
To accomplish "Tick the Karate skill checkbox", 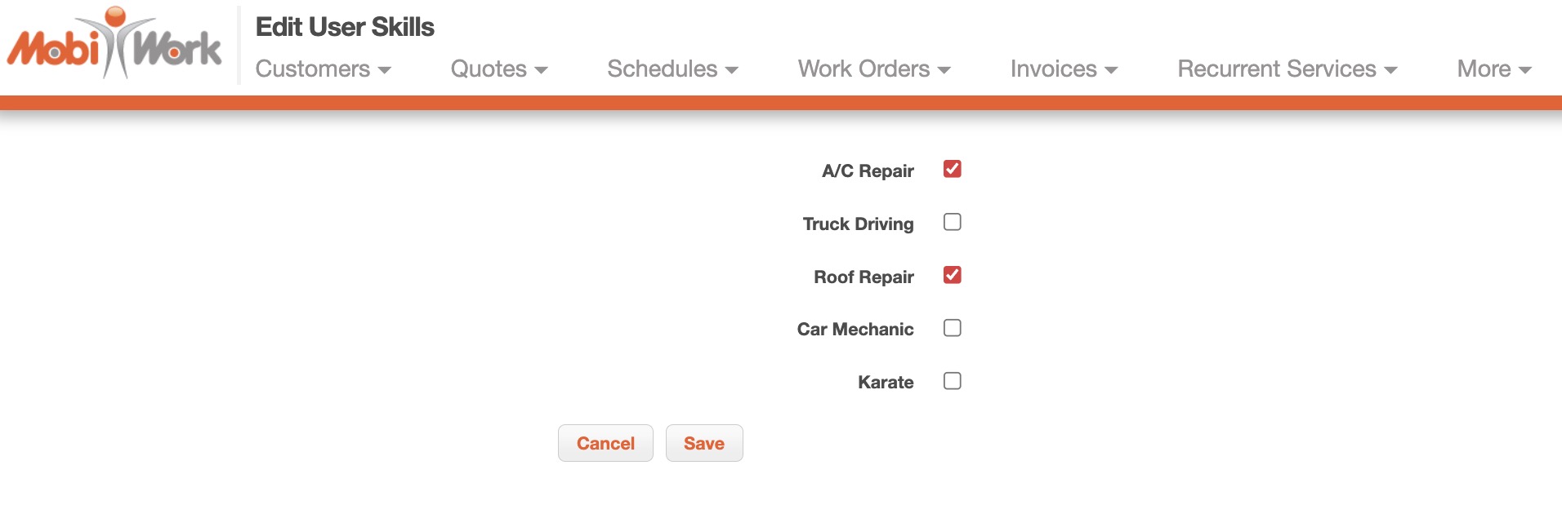I will (952, 381).
